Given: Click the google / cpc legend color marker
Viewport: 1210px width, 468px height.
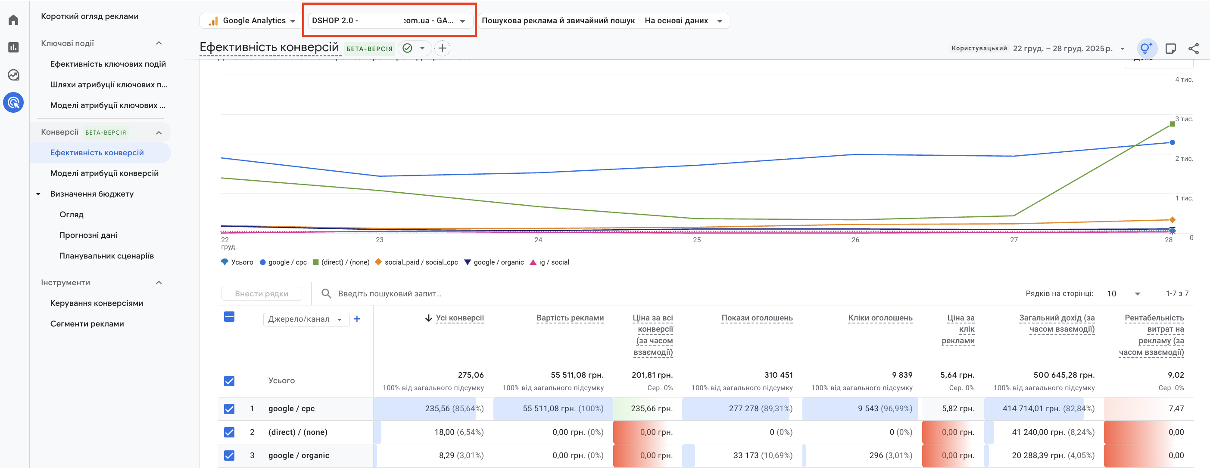Looking at the screenshot, I should tap(263, 263).
